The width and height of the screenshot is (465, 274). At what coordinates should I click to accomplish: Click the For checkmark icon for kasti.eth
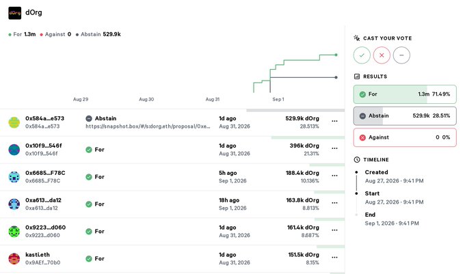[89, 258]
